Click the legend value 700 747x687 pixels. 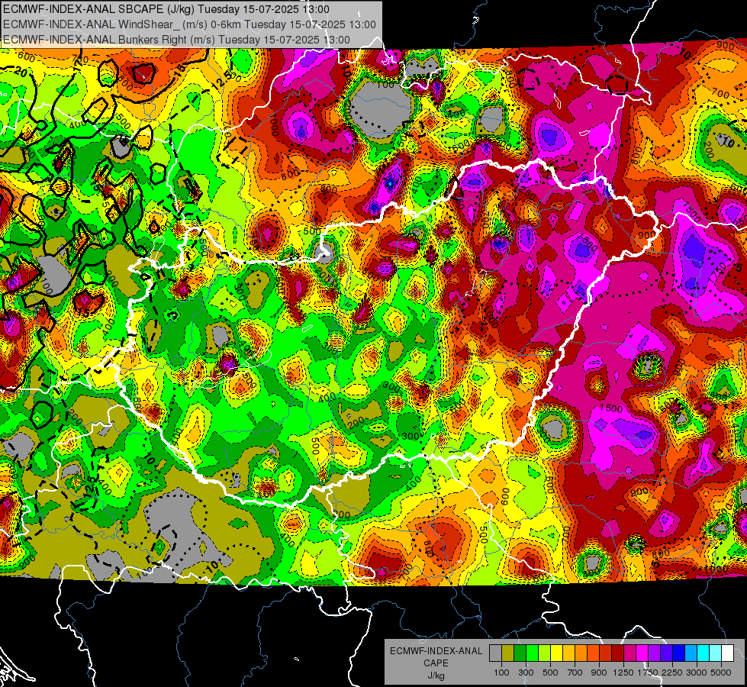(x=575, y=672)
